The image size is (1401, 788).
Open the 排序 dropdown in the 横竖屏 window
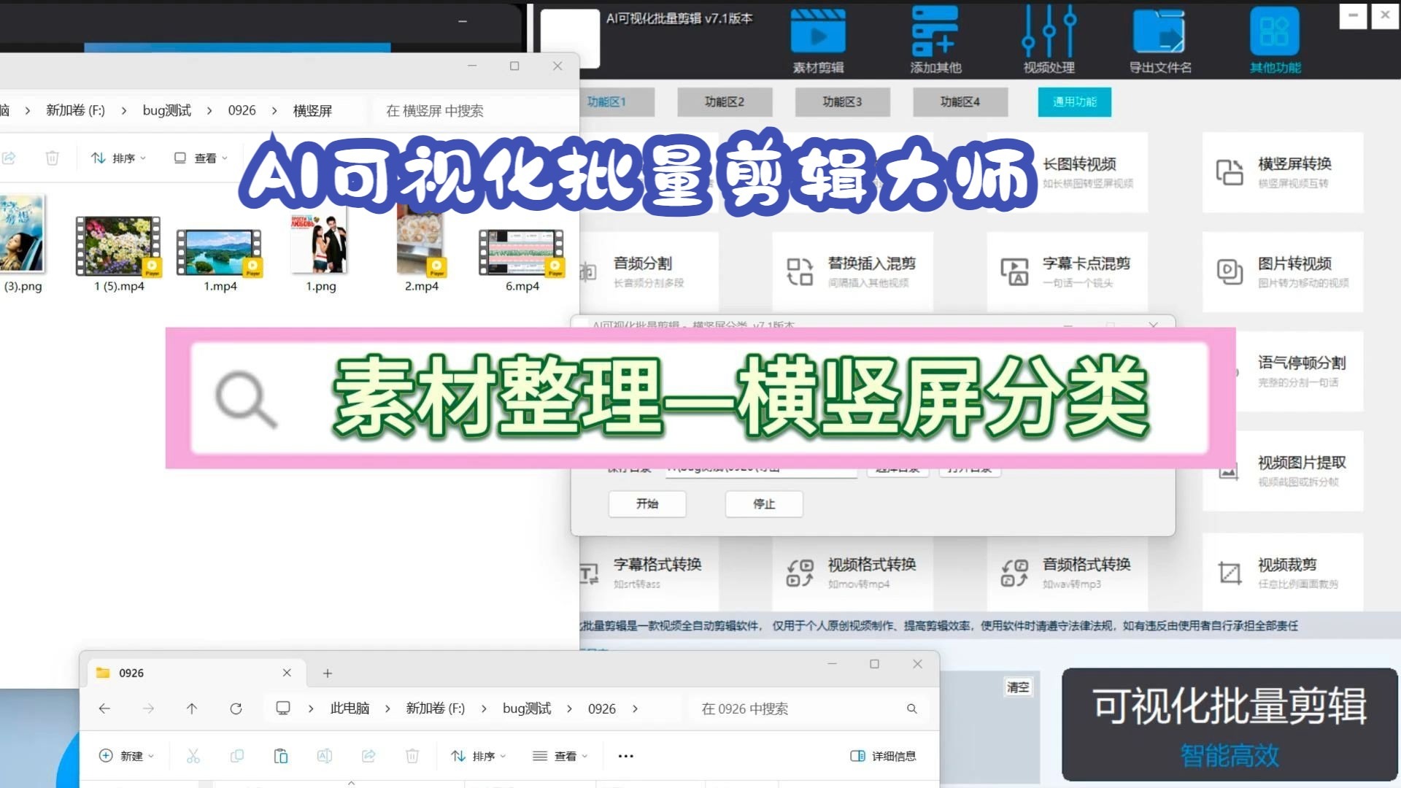tap(118, 158)
